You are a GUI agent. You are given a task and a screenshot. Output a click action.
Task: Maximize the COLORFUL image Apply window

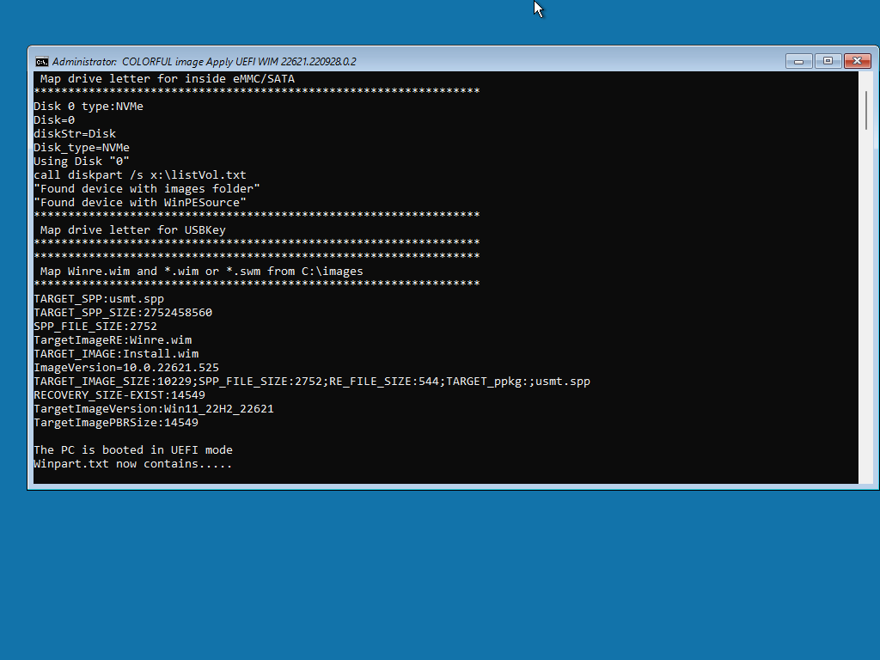[x=828, y=61]
